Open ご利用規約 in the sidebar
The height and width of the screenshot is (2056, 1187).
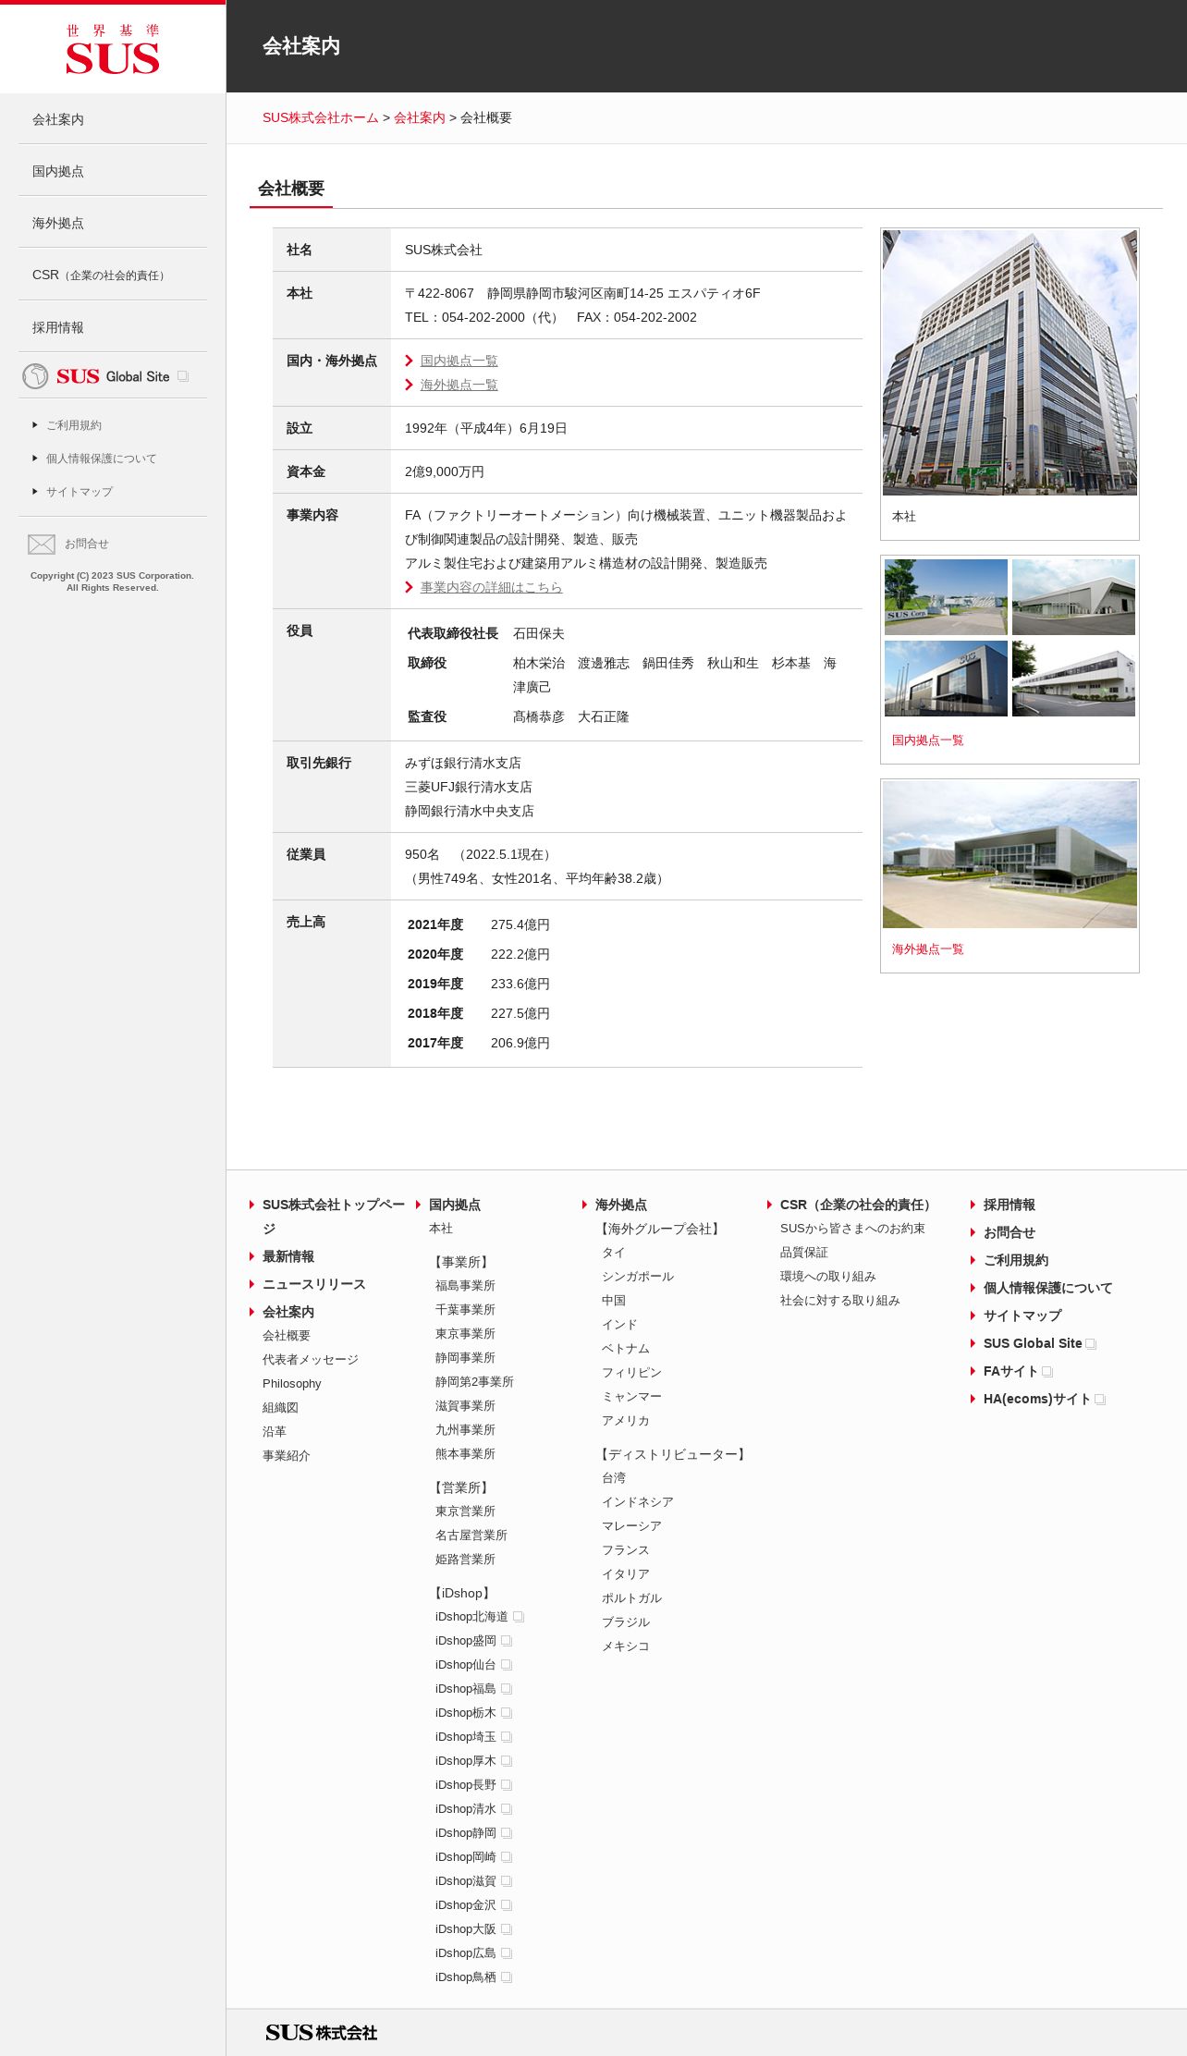[74, 425]
